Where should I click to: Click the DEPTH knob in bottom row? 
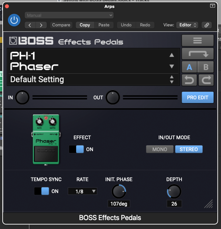[x=174, y=191]
